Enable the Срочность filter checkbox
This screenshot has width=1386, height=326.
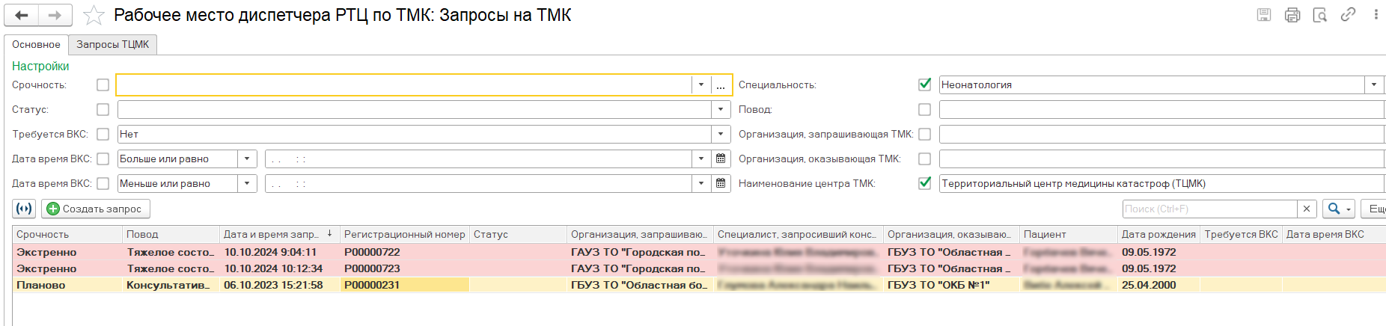click(x=103, y=85)
